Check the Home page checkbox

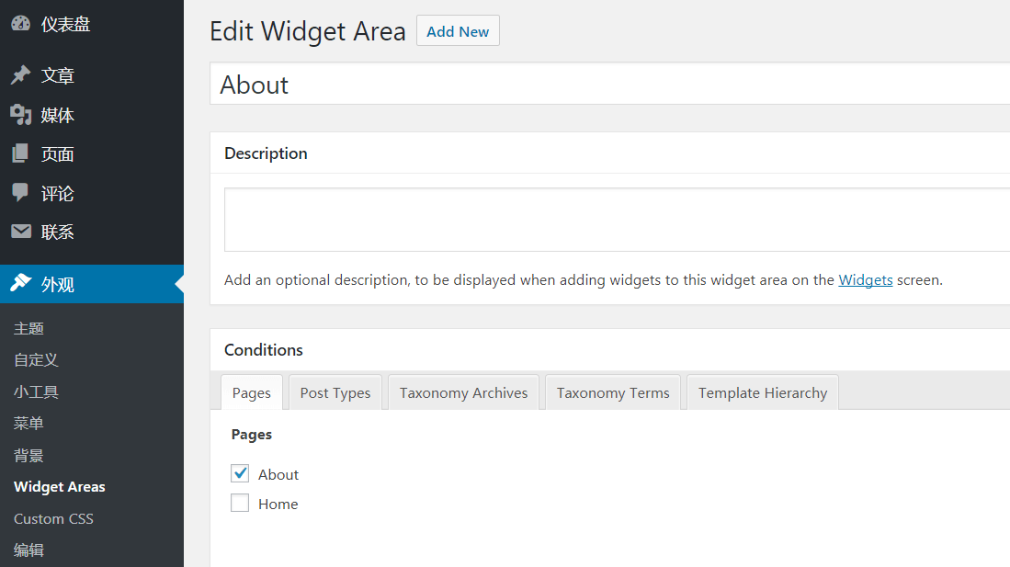coord(240,503)
